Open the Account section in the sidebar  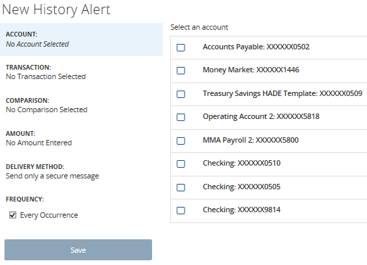click(x=81, y=39)
